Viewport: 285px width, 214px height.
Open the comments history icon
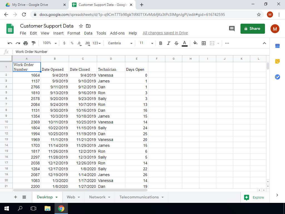(232, 29)
